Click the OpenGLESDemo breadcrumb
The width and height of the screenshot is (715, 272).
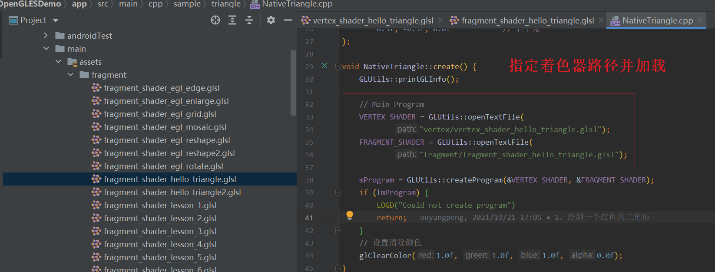click(30, 4)
